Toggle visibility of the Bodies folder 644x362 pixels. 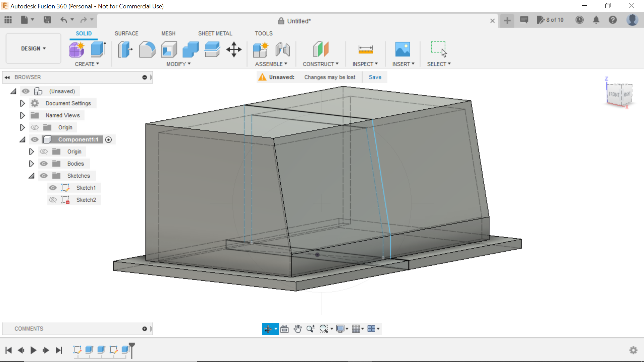click(44, 164)
